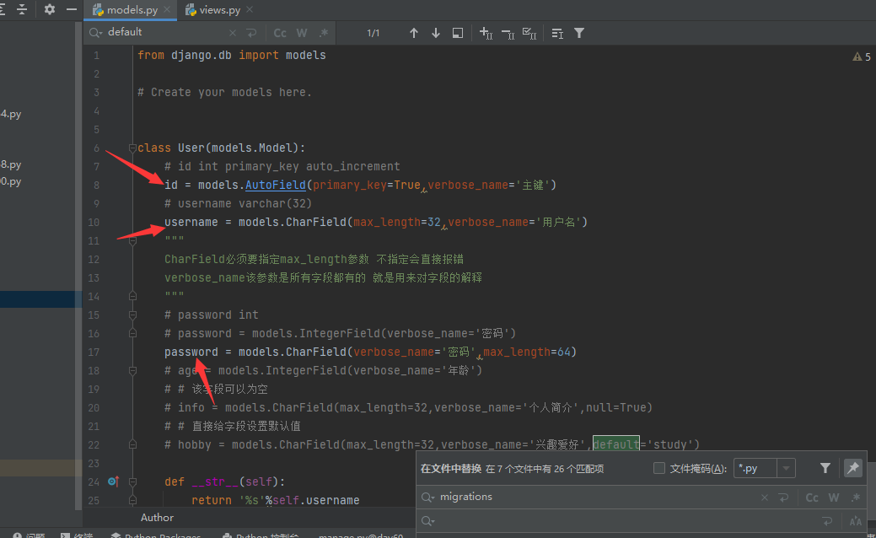Toggle pin on replace-in-files dialog
Screen dimensions: 876x538
(853, 468)
